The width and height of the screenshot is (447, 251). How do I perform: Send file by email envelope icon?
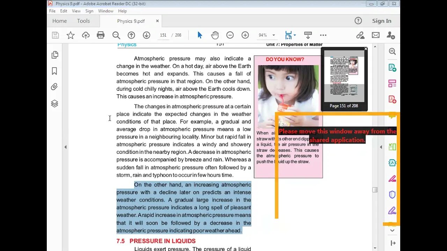coord(375,35)
